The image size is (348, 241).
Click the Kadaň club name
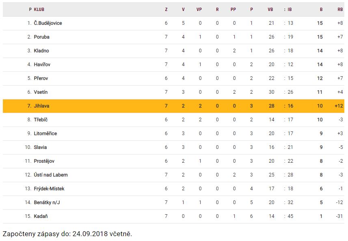pyautogui.click(x=41, y=216)
